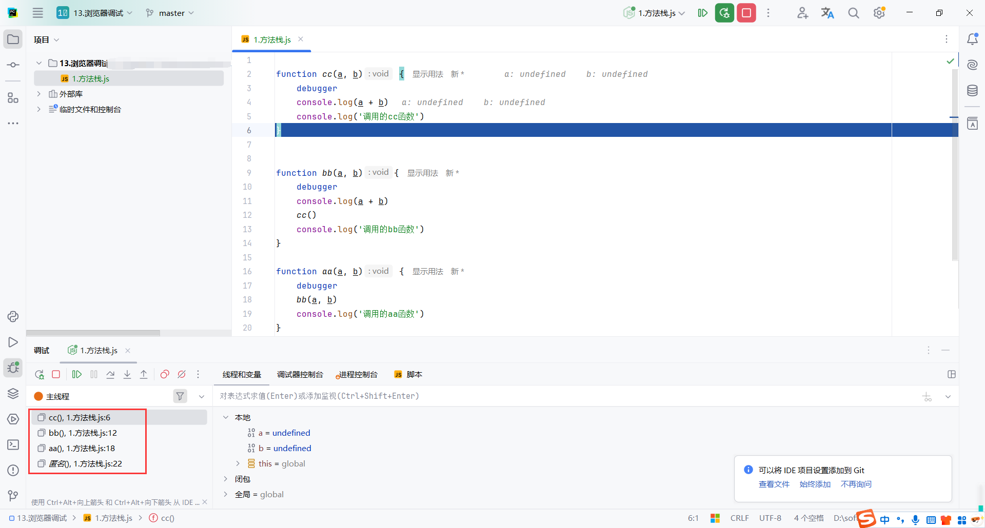Image resolution: width=985 pixels, height=528 pixels.
Task: Click the green rerun debug button in the top toolbar
Action: click(724, 13)
